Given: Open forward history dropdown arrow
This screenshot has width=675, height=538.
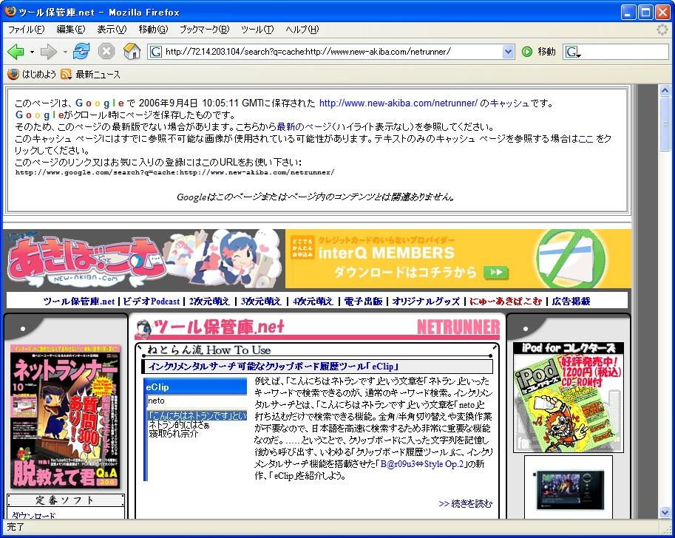Looking at the screenshot, I should point(65,52).
